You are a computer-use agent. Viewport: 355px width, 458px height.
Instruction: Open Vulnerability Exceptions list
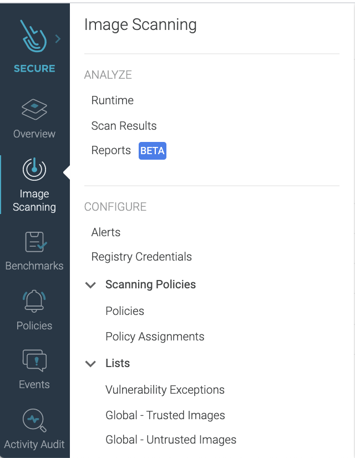coord(165,390)
